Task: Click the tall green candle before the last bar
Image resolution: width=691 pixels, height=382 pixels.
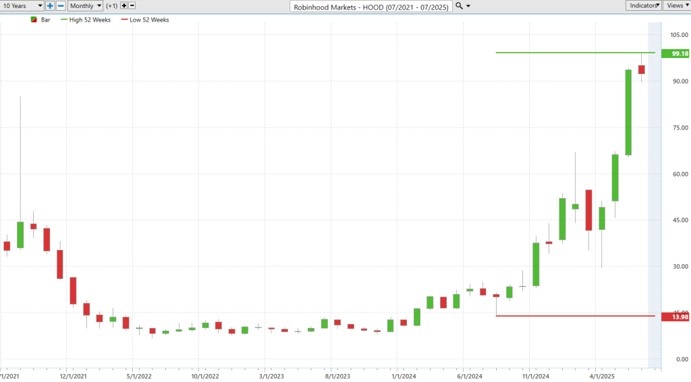Action: click(628, 113)
